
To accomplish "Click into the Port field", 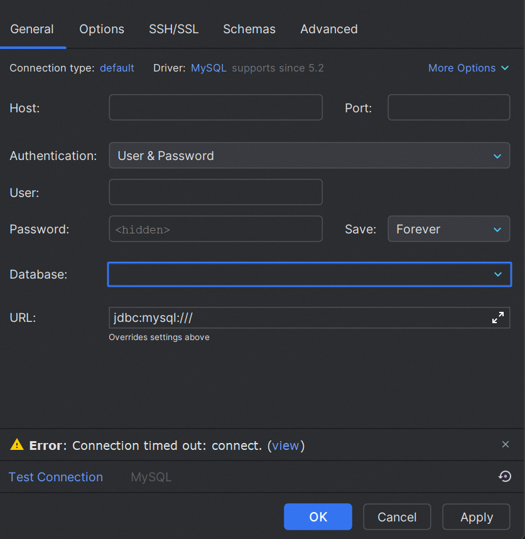I will (x=448, y=107).
